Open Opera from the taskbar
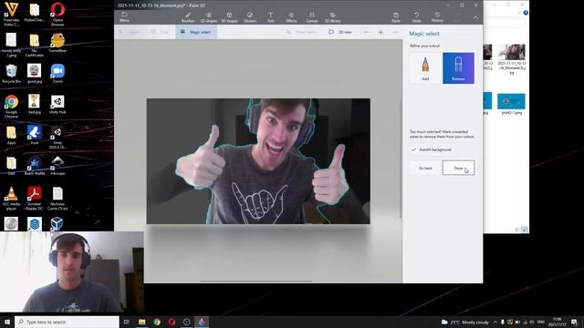 coord(172,322)
